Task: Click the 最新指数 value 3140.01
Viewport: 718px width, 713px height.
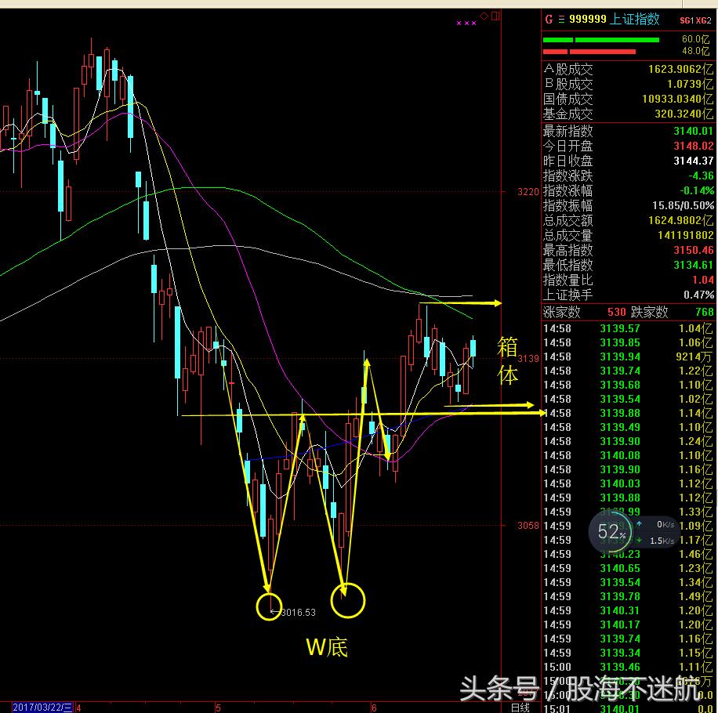Action: tap(693, 131)
